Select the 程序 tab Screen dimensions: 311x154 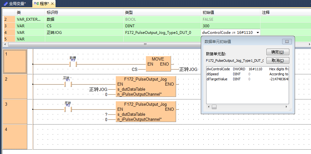[41, 4]
